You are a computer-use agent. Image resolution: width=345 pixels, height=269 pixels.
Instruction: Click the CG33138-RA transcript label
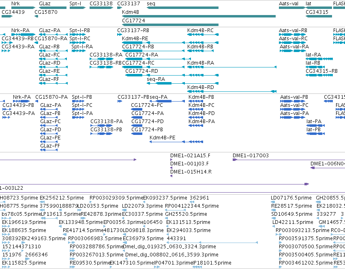106,55
